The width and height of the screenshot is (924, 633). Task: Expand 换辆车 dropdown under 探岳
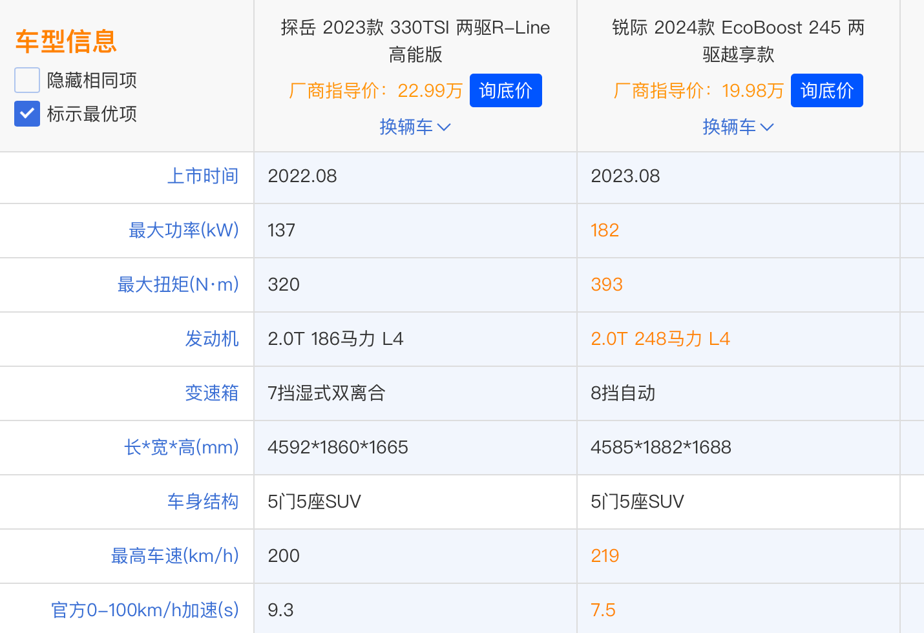(415, 127)
